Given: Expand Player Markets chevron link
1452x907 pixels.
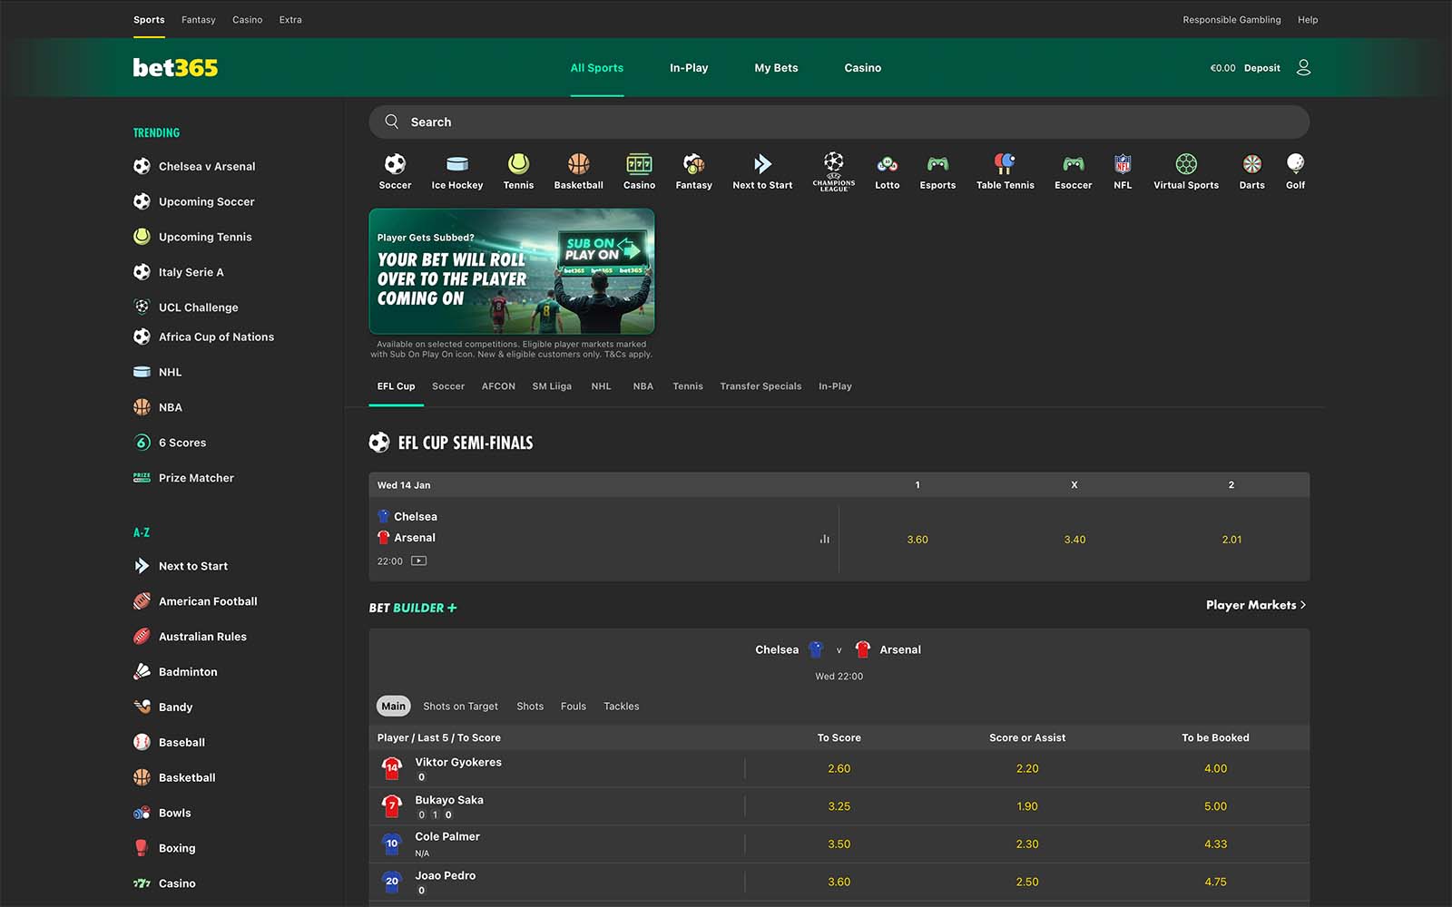Looking at the screenshot, I should [x=1255, y=605].
